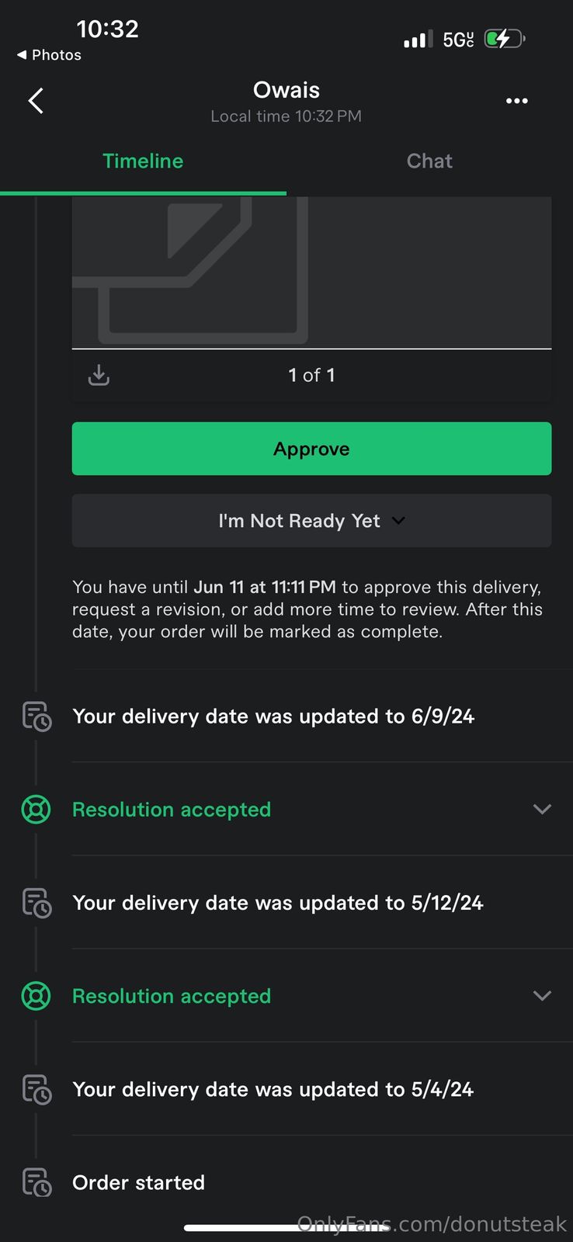Screen dimensions: 573x1242
Task: Open the I'm Not Ready Yet dropdown
Action: [x=311, y=521]
